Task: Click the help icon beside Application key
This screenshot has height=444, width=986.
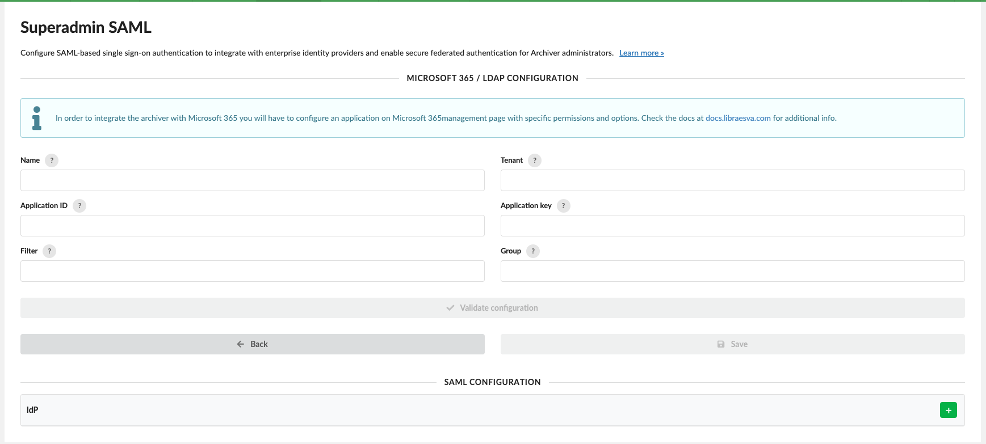Action: click(564, 206)
